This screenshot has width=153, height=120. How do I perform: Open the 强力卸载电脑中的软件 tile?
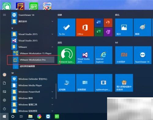124,83
